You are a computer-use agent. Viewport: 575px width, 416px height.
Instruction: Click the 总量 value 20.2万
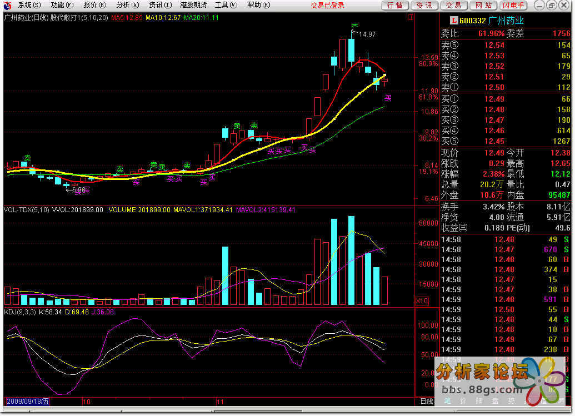coord(492,184)
